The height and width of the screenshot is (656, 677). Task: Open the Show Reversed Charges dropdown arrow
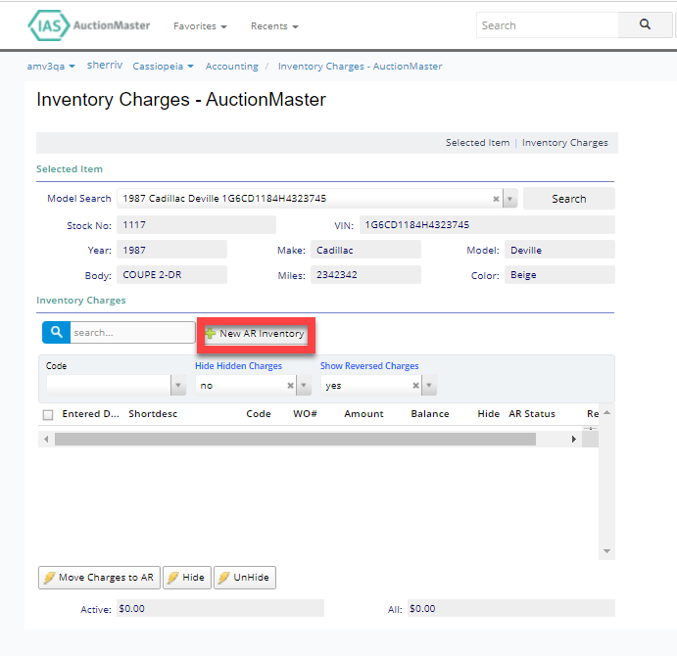tap(429, 386)
